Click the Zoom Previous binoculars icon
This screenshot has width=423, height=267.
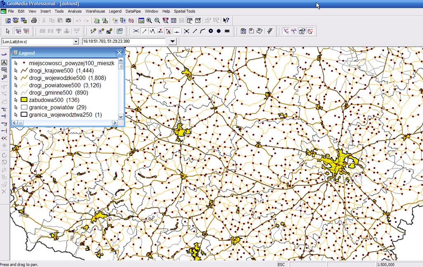tap(165, 21)
